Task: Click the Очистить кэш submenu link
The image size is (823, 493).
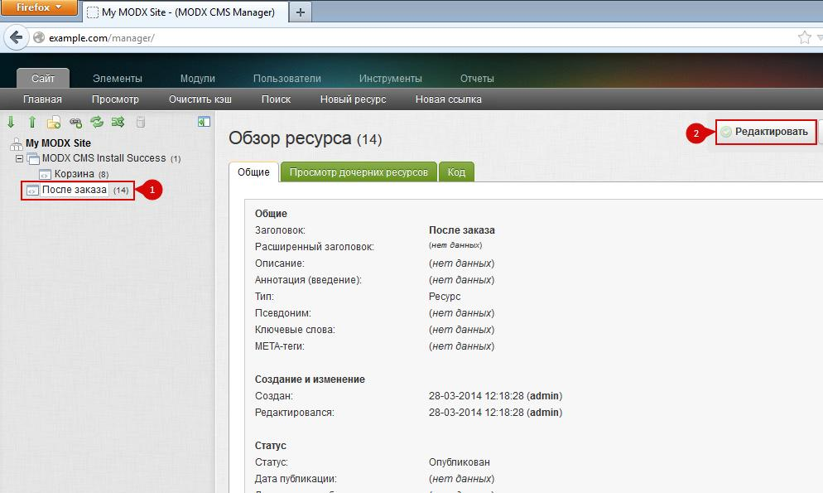Action: point(200,99)
